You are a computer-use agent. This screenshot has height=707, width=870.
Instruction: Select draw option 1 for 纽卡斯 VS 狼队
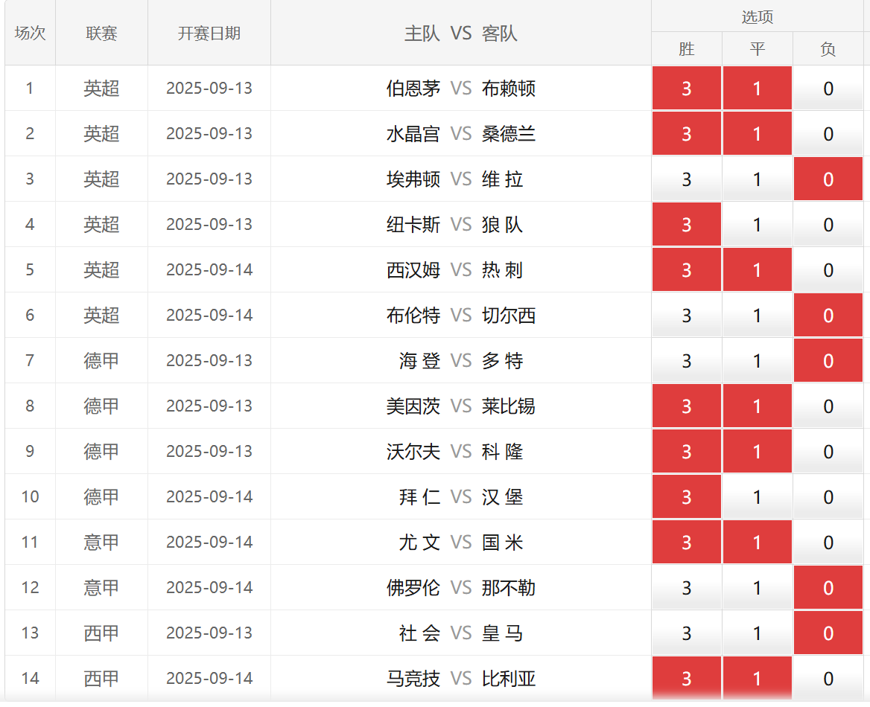point(758,225)
